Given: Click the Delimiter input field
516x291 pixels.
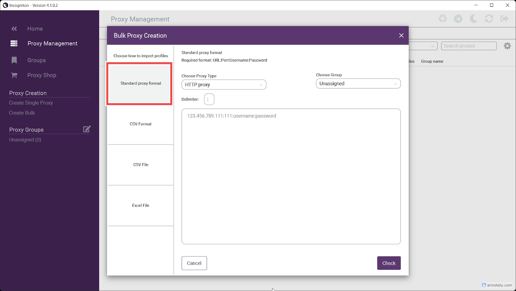Looking at the screenshot, I should coord(209,99).
